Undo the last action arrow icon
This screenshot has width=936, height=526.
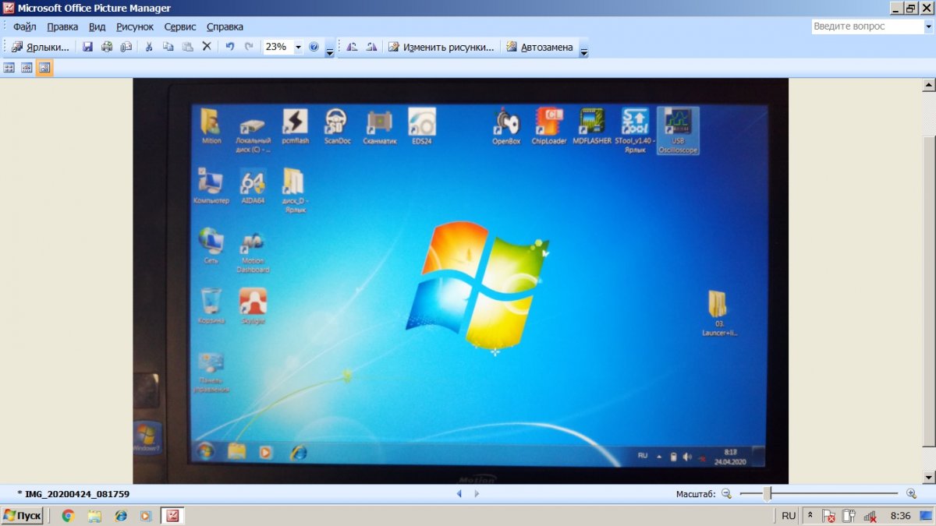(x=229, y=47)
